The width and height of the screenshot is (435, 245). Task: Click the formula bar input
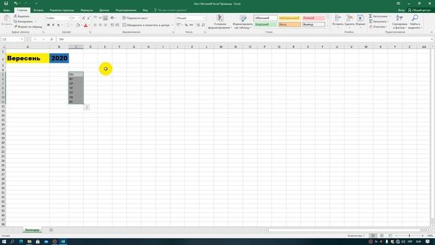coord(243,39)
